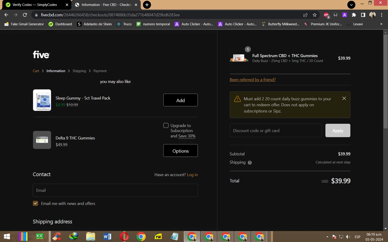Viewport: 388px width, 242px height.
Task: Open the volume control in system tray
Action: tap(348, 237)
